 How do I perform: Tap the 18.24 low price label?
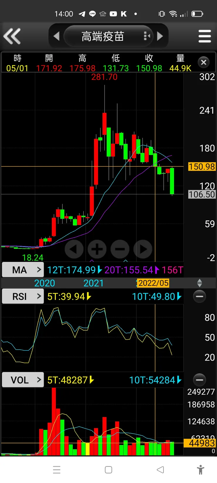[x=33, y=258]
